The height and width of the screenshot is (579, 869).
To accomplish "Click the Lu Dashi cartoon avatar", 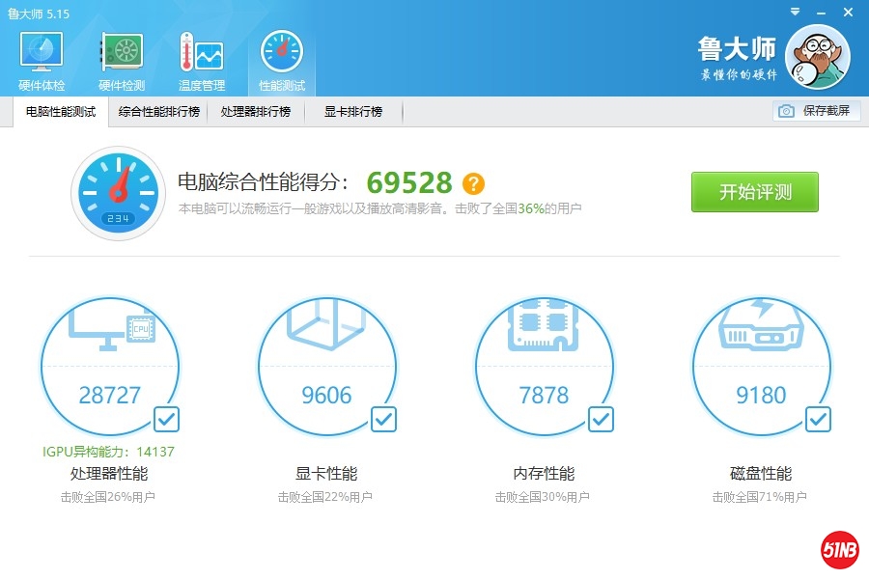I will pos(818,56).
